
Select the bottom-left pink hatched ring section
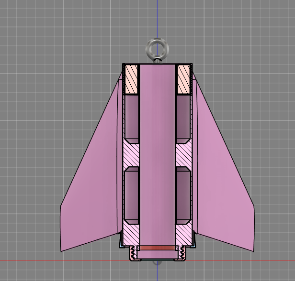click(131, 234)
